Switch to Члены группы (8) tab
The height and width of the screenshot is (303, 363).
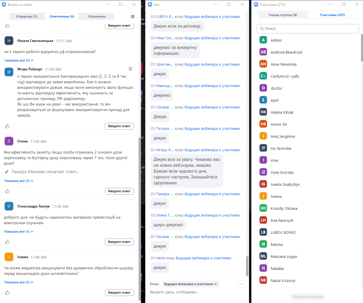point(282,15)
